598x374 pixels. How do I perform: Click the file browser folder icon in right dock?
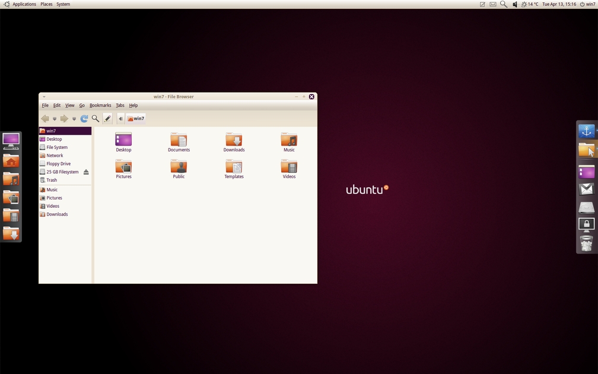pos(587,150)
